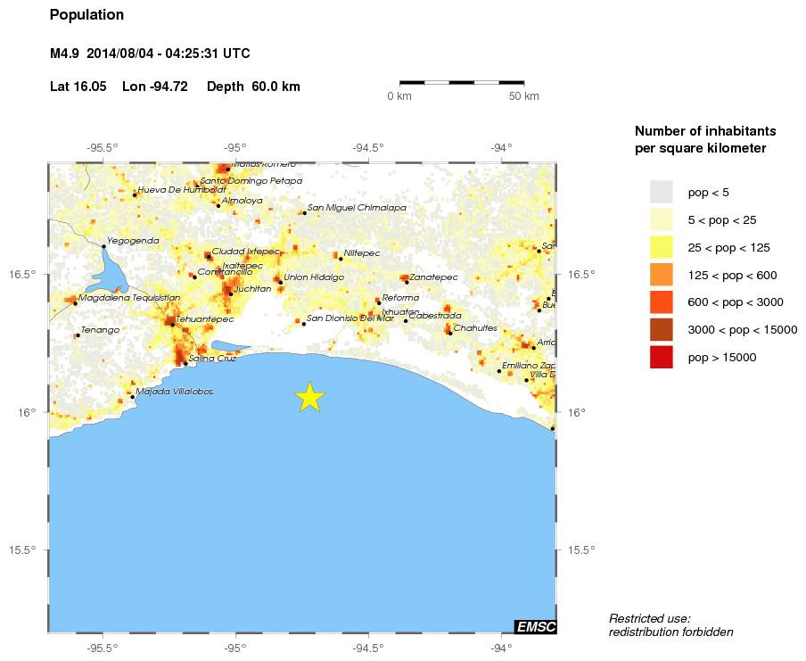Image resolution: width=806 pixels, height=661 pixels.
Task: Click the black-and-white distance scale bar
Action: click(462, 82)
